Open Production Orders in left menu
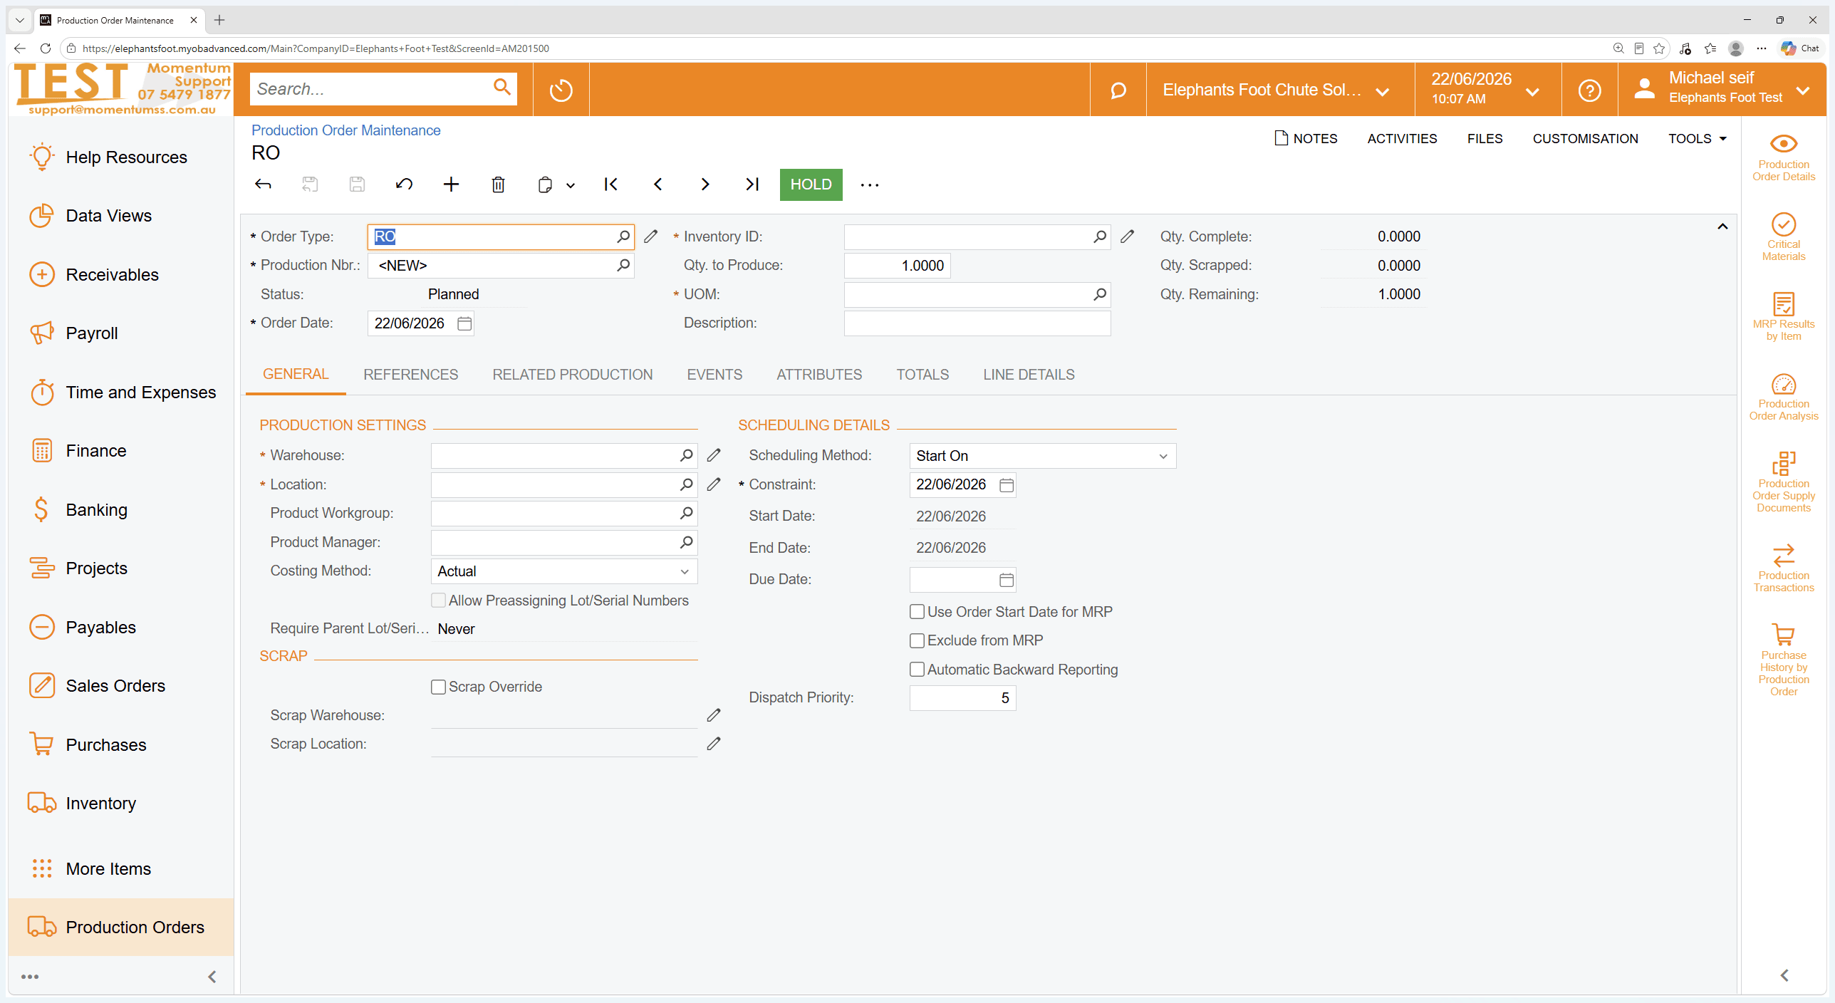Image resolution: width=1835 pixels, height=1003 pixels. click(x=120, y=927)
